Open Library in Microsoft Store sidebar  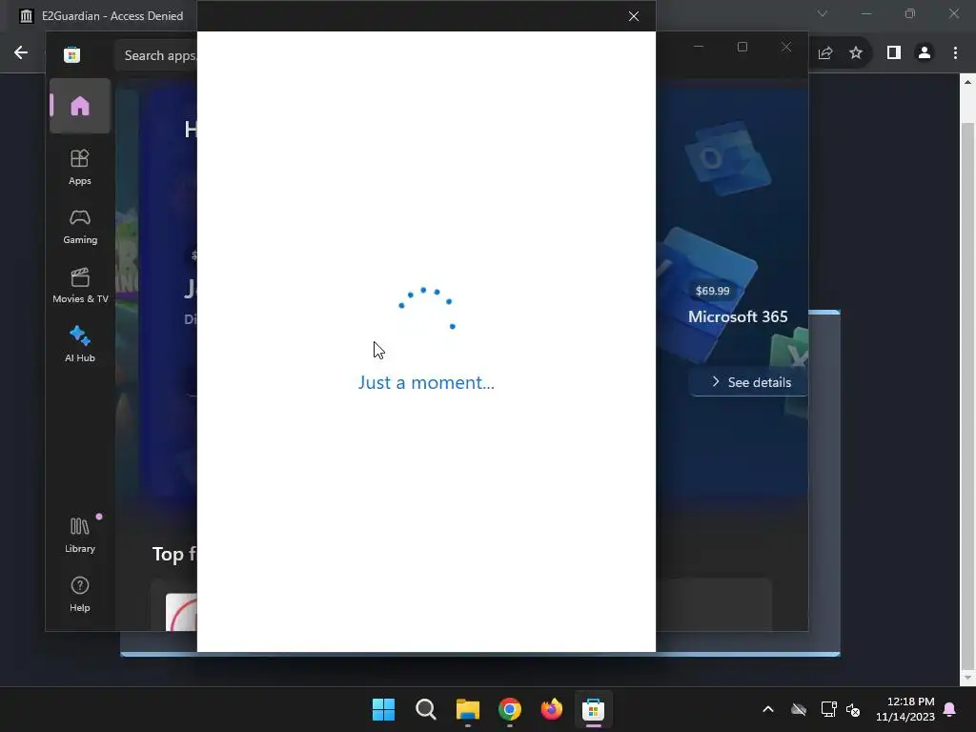pyautogui.click(x=80, y=536)
